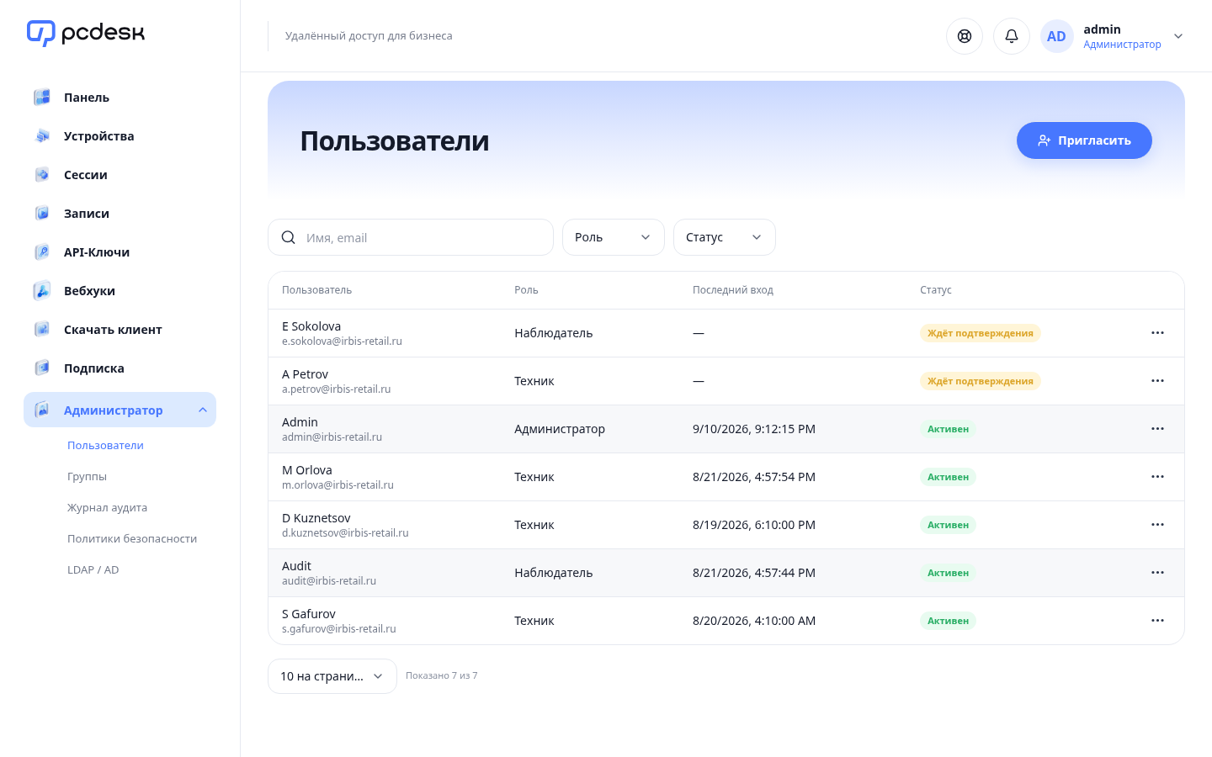Open actions menu for D Kuznetsov
Screen dimensions: 1212x757
click(1157, 525)
